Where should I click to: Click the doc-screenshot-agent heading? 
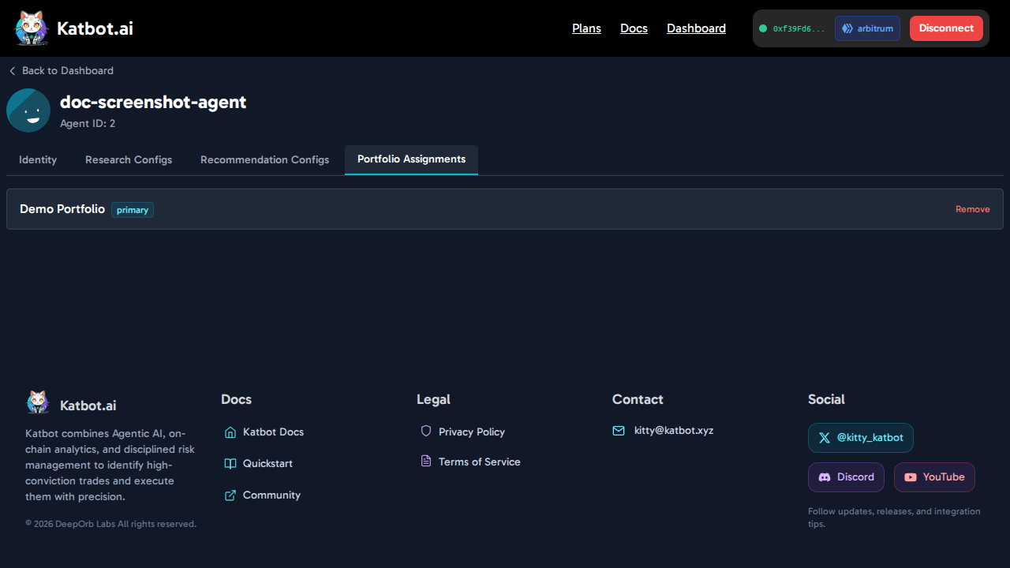tap(153, 102)
